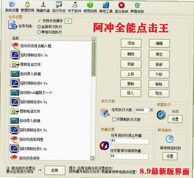Select 全部依次执行 radio option
194x178 pixels.
coord(50,27)
